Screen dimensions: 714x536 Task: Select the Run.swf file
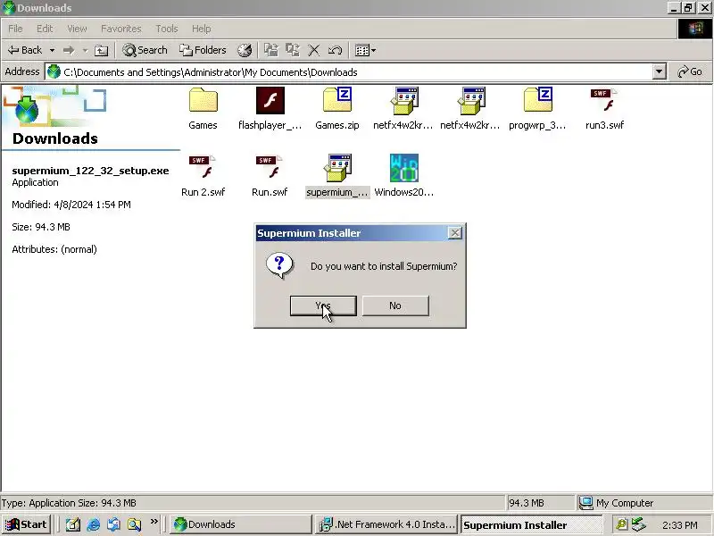point(270,175)
